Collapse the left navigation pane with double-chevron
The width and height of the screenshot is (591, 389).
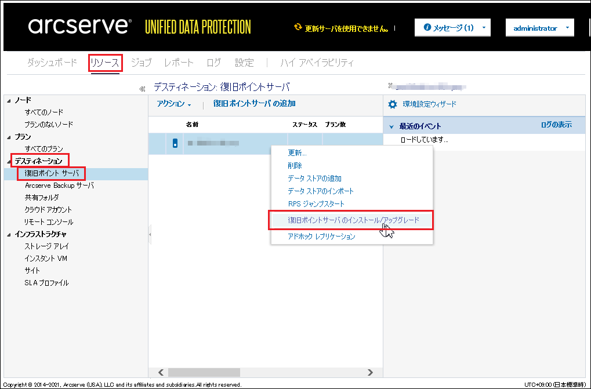point(142,89)
